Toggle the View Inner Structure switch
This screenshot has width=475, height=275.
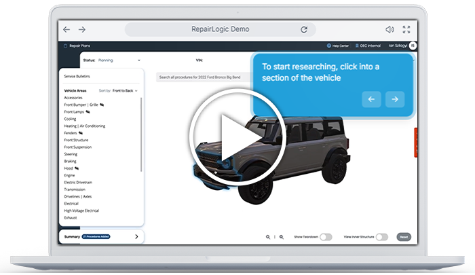coord(382,237)
